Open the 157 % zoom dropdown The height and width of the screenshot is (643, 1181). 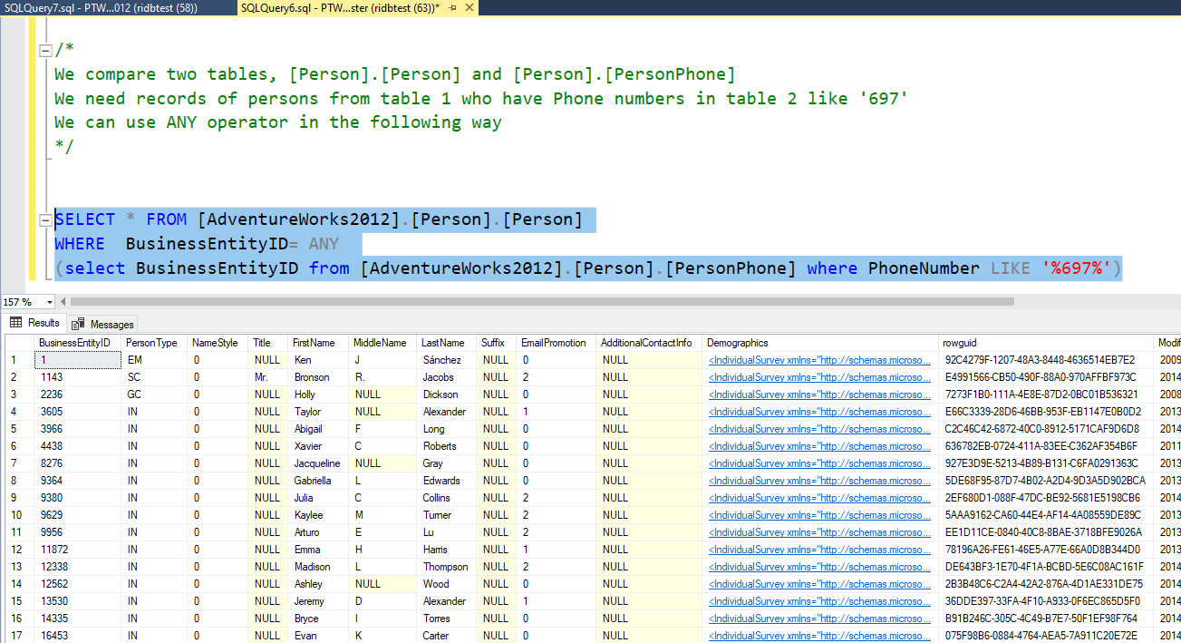click(x=51, y=301)
